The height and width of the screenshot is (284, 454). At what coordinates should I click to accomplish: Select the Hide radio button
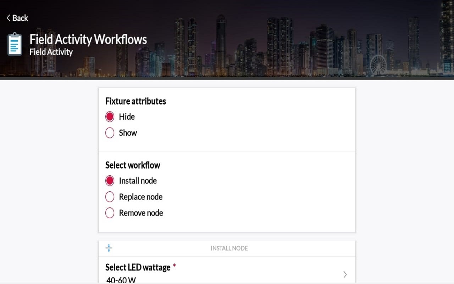tap(110, 117)
